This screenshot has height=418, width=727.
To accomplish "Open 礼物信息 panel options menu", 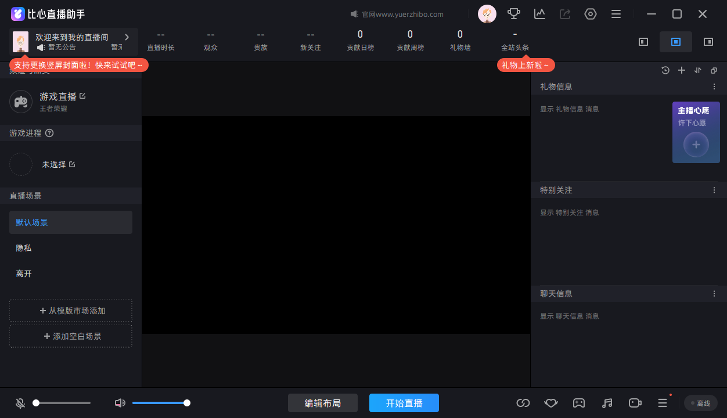I will point(714,87).
